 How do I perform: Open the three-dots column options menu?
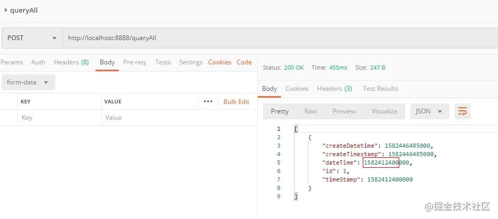208,101
